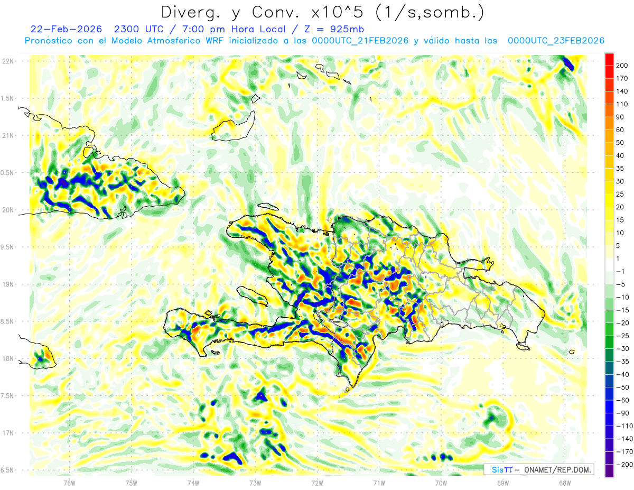Click the colorbar label '140' in upper half
This screenshot has width=634, height=490.
click(x=622, y=91)
